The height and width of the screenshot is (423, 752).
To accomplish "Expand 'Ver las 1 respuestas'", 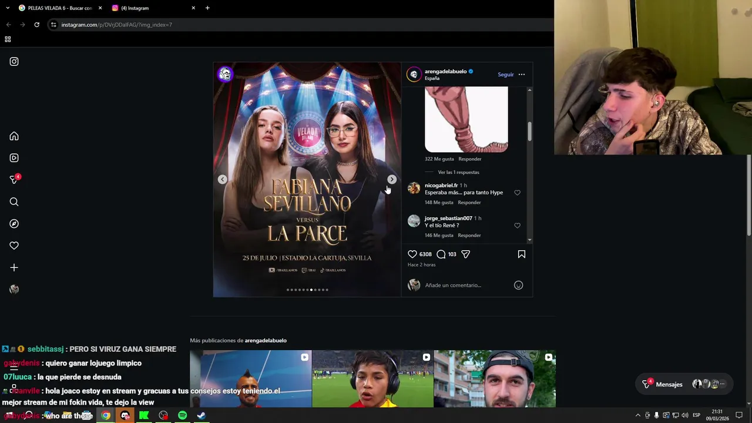I will tap(458, 173).
